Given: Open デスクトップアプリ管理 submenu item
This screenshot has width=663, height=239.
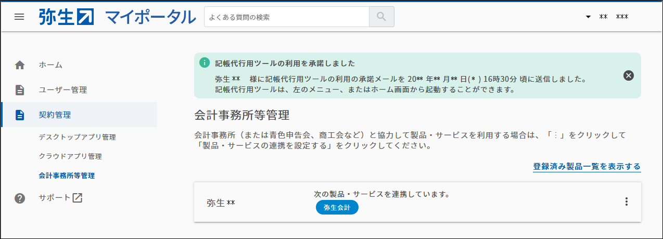Looking at the screenshot, I should 78,137.
